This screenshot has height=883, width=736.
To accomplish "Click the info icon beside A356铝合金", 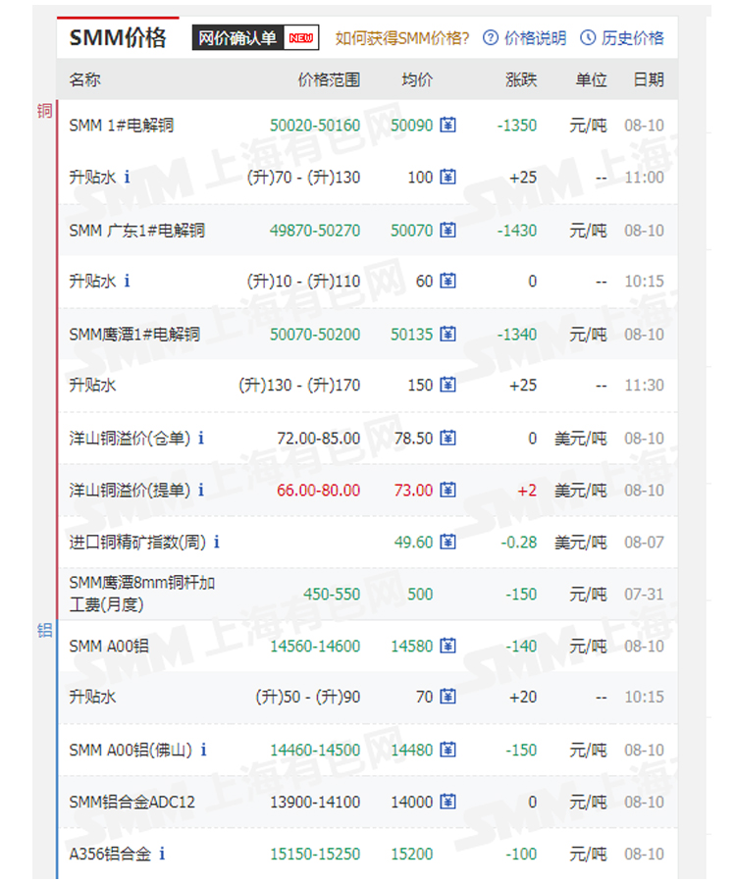I will click(162, 854).
